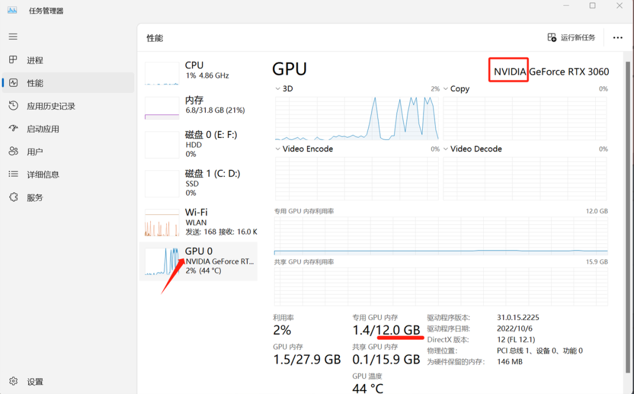The image size is (634, 394).
Task: Open the hamburger navigation menu
Action: [x=13, y=37]
